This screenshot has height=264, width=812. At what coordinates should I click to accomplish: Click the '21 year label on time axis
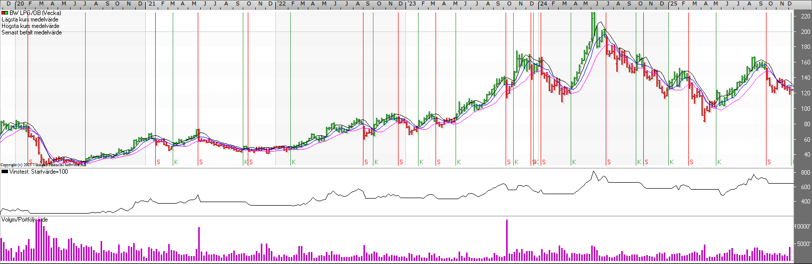click(151, 4)
